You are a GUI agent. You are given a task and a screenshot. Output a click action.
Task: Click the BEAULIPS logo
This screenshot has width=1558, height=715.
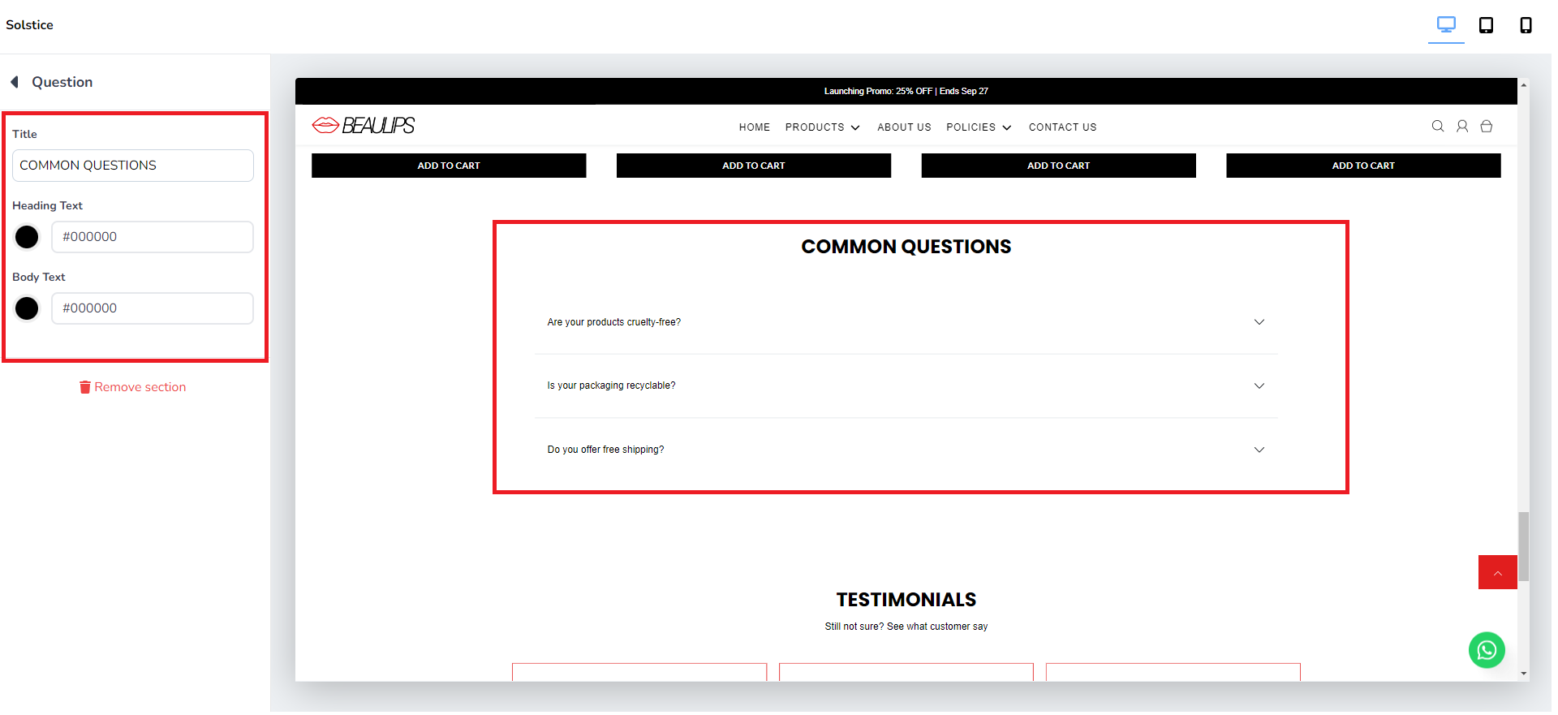coord(364,125)
